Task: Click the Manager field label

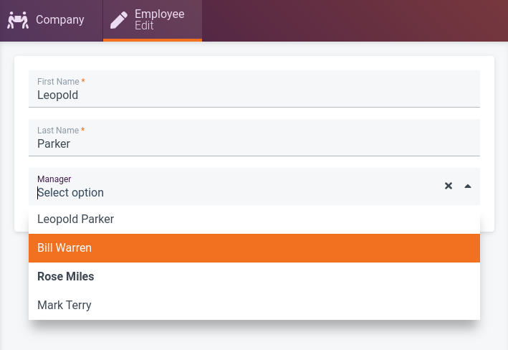Action: point(54,179)
